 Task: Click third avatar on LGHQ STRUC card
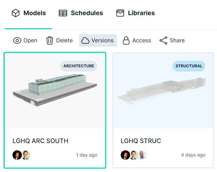pyautogui.click(x=142, y=155)
